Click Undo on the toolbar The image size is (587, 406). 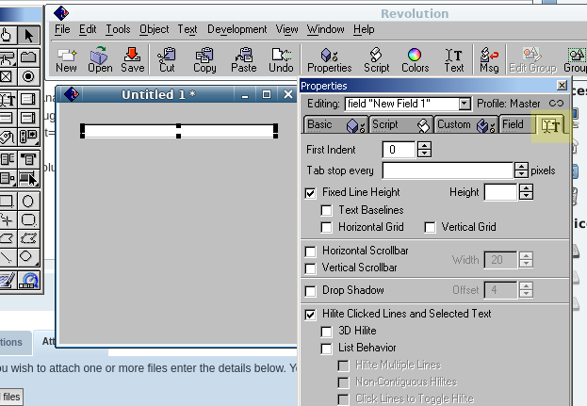point(281,60)
